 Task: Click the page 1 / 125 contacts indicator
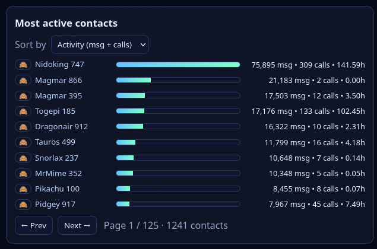(x=166, y=225)
